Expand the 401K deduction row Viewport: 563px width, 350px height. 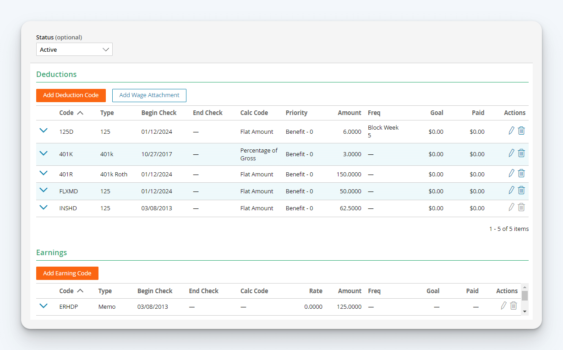pyautogui.click(x=44, y=153)
